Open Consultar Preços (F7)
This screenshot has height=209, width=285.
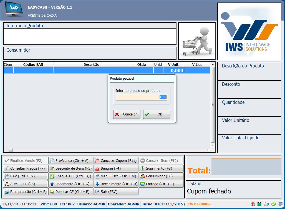pyautogui.click(x=25, y=168)
